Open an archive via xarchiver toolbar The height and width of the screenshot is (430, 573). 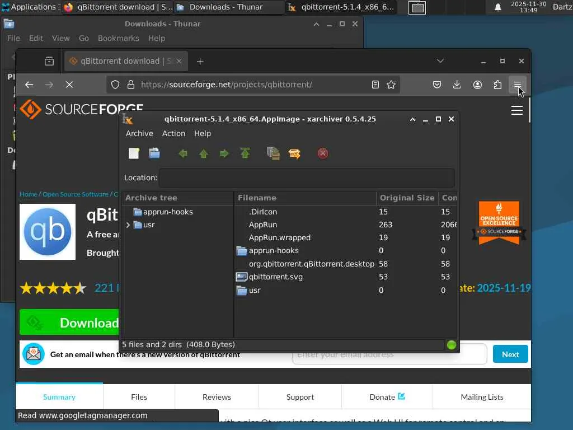tap(154, 153)
